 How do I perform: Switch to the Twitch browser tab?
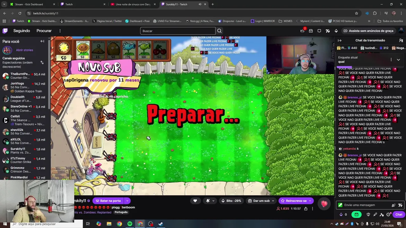click(83, 4)
